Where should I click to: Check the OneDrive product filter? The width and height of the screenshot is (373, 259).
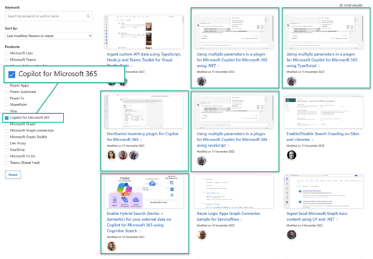(x=6, y=150)
